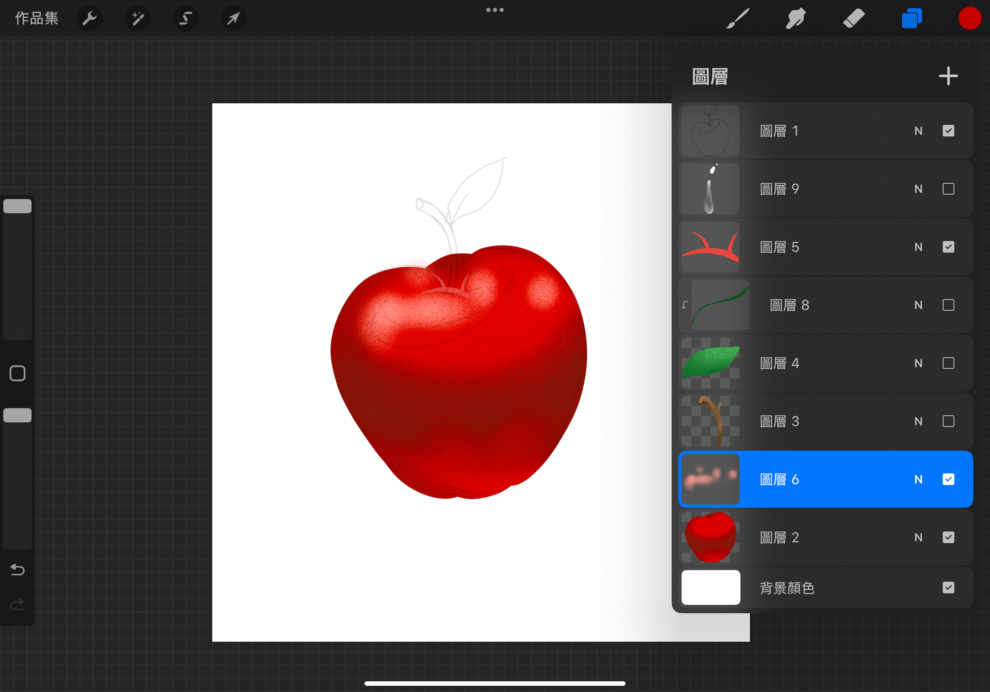Hide 圖層 5 using its checkbox

(x=948, y=247)
